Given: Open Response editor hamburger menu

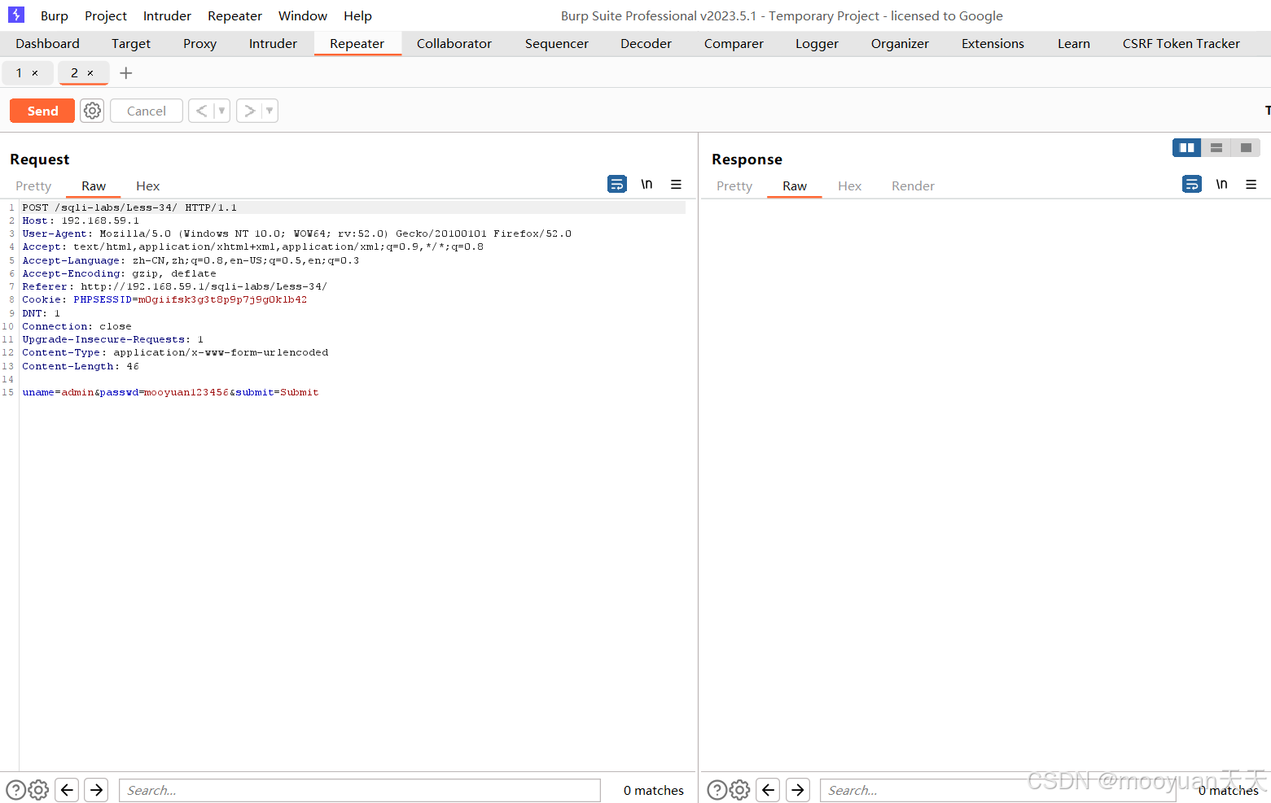Looking at the screenshot, I should tap(1251, 185).
